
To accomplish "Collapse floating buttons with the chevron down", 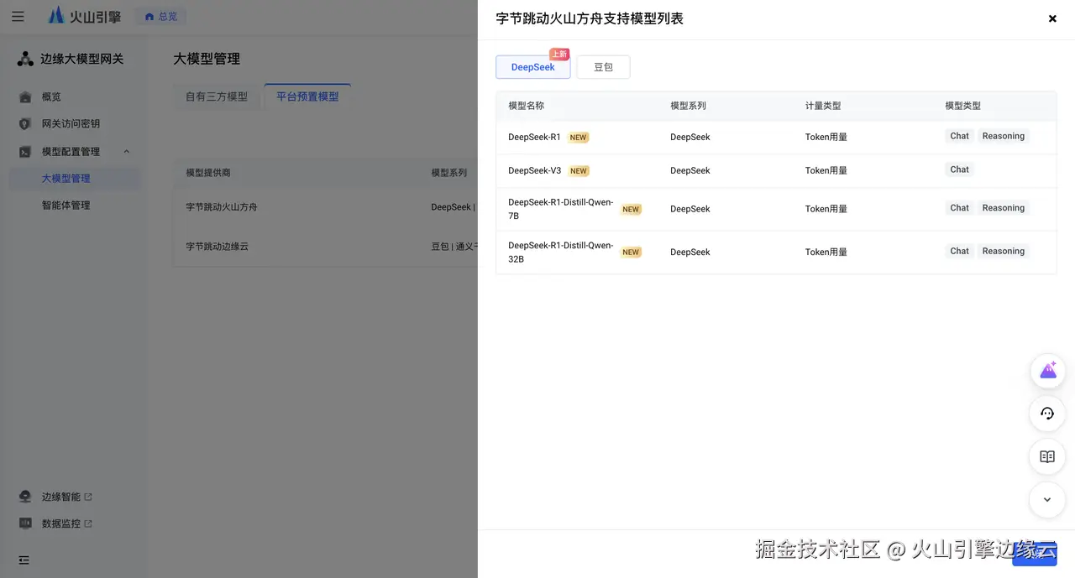I will [1047, 500].
